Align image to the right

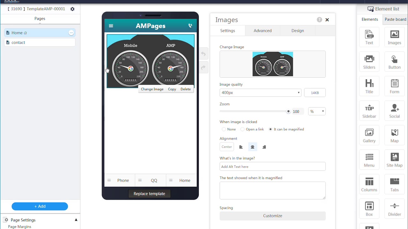point(264,147)
